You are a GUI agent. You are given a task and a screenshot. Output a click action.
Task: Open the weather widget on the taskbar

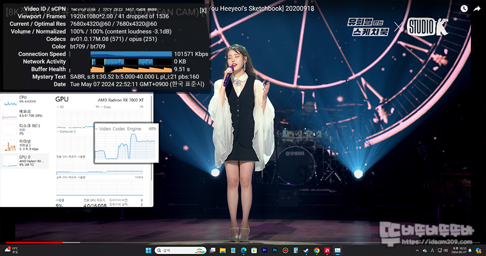(x=11, y=250)
